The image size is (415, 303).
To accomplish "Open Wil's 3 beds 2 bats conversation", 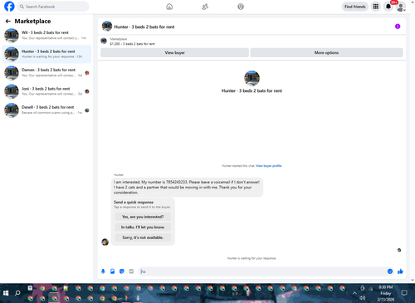I will tap(46, 36).
